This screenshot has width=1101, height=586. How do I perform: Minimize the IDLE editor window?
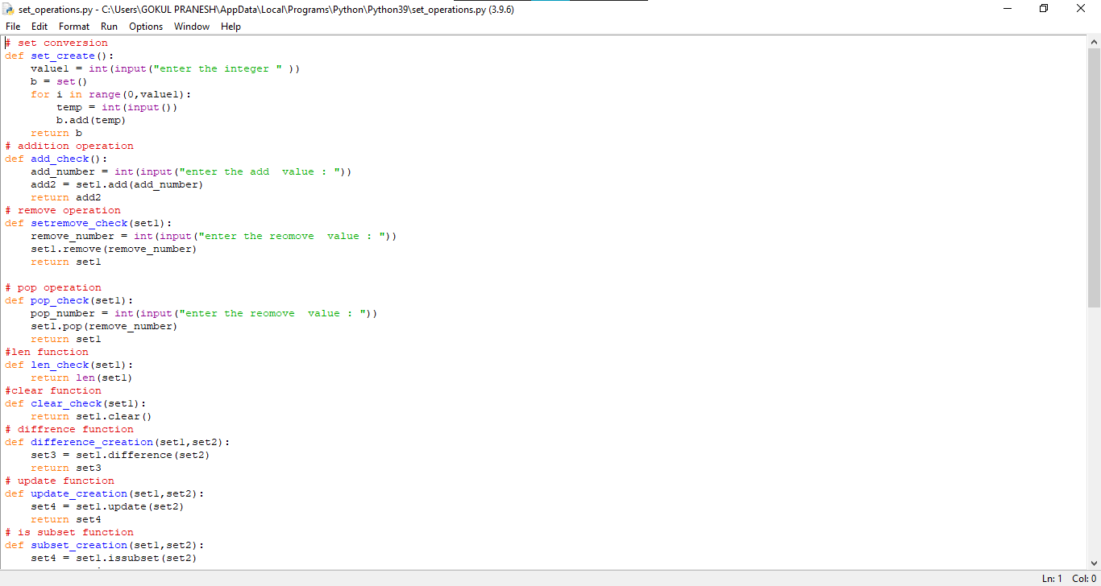(x=1008, y=9)
